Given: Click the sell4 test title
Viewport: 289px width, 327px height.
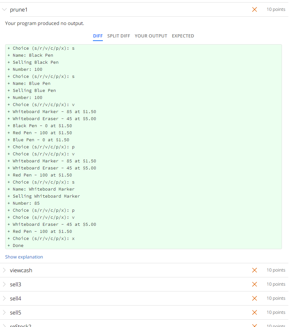Looking at the screenshot, I should [16, 298].
